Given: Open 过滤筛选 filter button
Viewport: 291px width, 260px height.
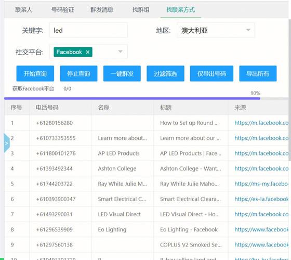Looking at the screenshot, I should [165, 73].
